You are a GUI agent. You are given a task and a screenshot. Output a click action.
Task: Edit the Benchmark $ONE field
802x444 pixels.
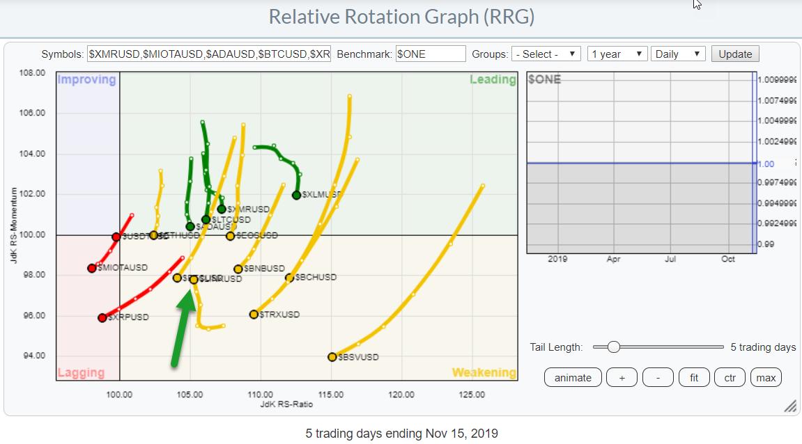pos(430,54)
